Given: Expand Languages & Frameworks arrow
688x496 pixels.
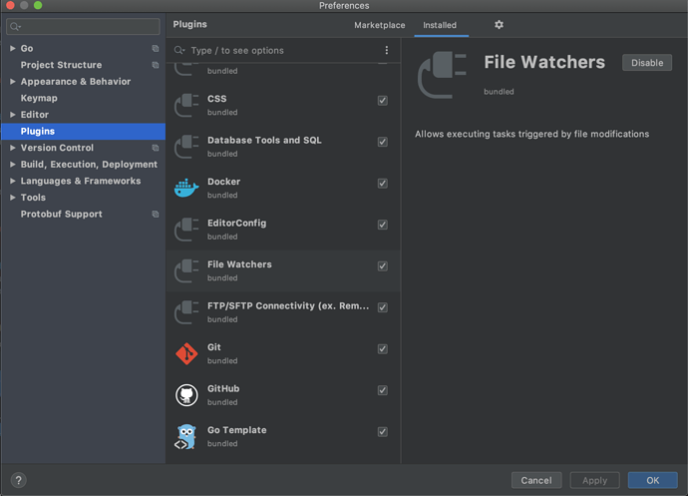Looking at the screenshot, I should click(x=13, y=181).
